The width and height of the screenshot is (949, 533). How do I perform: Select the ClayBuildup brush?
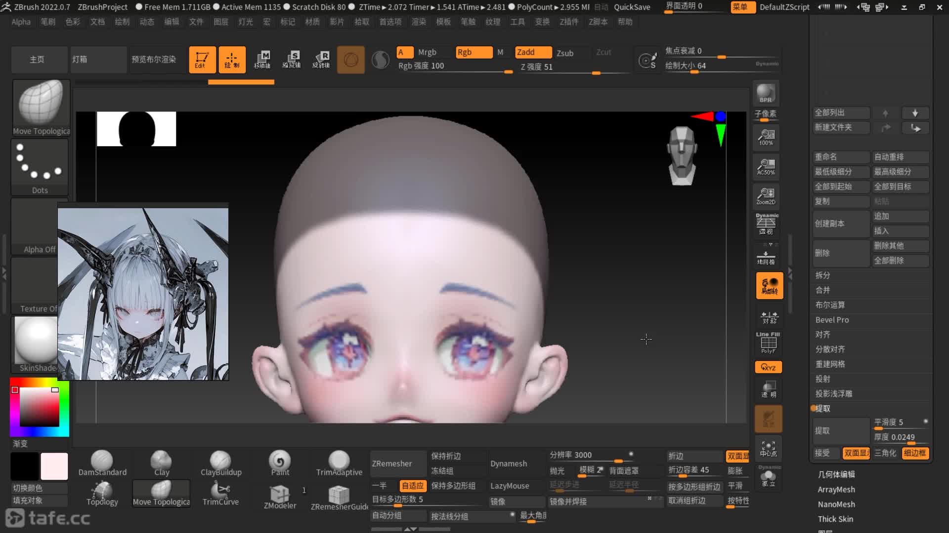tap(221, 463)
